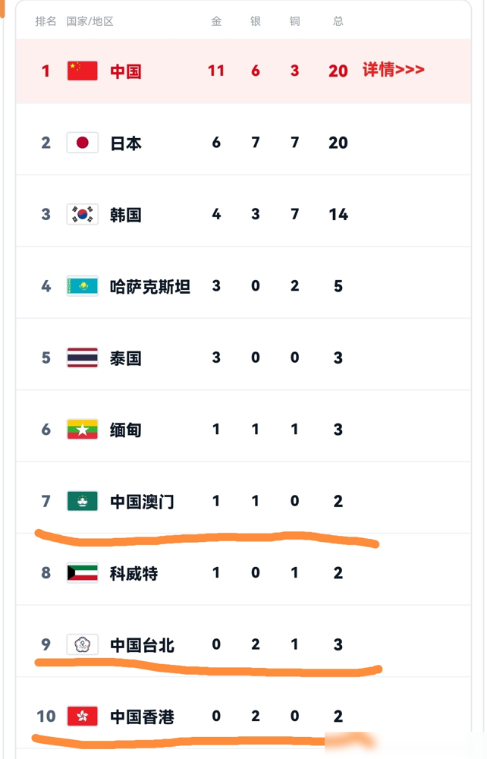The image size is (487, 759).
Task: Click the Kuwait flag icon
Action: click(x=82, y=572)
